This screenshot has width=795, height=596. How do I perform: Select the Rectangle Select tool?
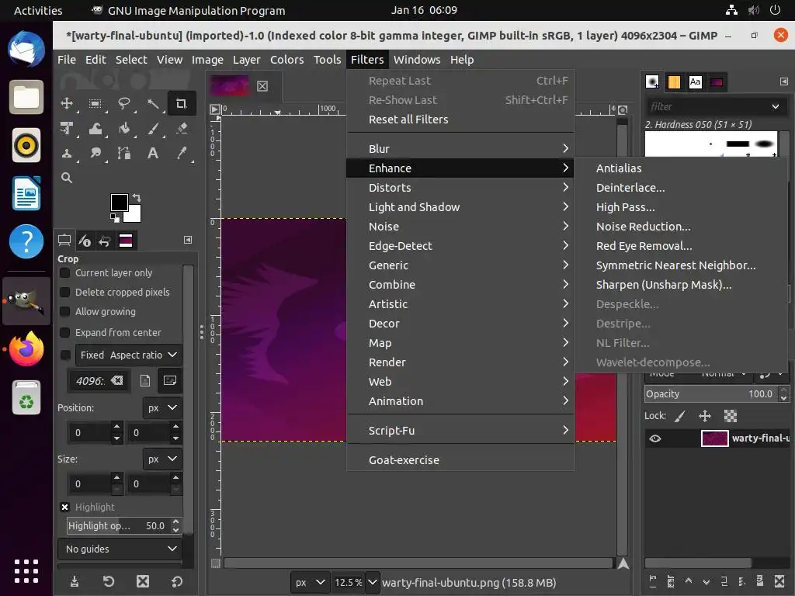click(x=95, y=104)
